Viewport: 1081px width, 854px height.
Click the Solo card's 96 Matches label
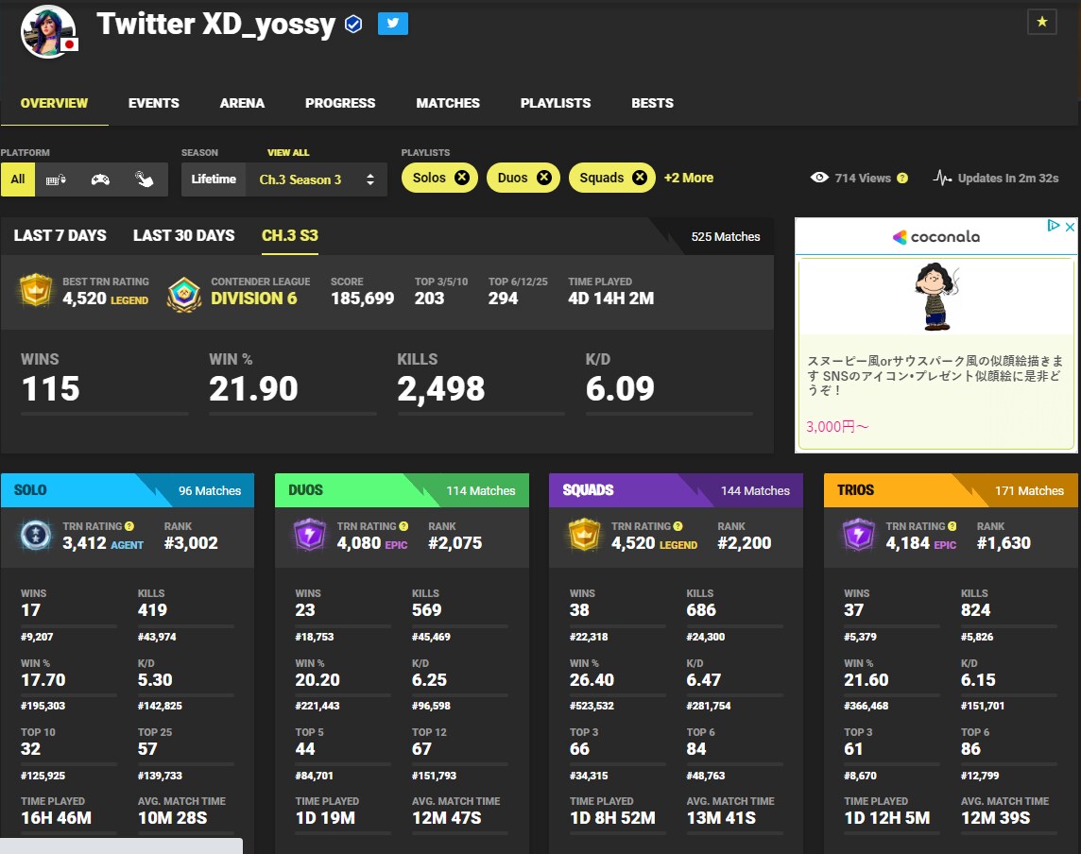[x=210, y=490]
